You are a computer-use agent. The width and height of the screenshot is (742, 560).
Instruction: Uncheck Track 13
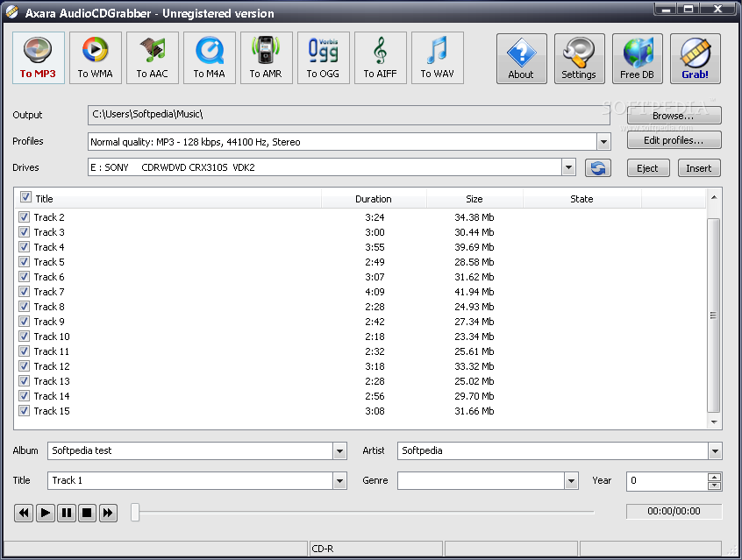tap(25, 381)
